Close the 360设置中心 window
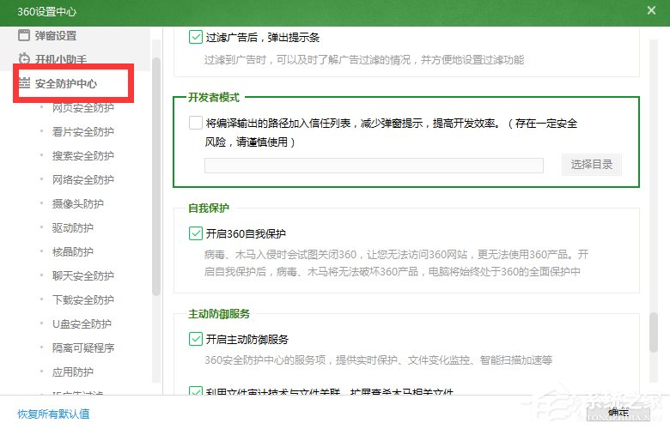This screenshot has width=670, height=429. click(x=651, y=9)
